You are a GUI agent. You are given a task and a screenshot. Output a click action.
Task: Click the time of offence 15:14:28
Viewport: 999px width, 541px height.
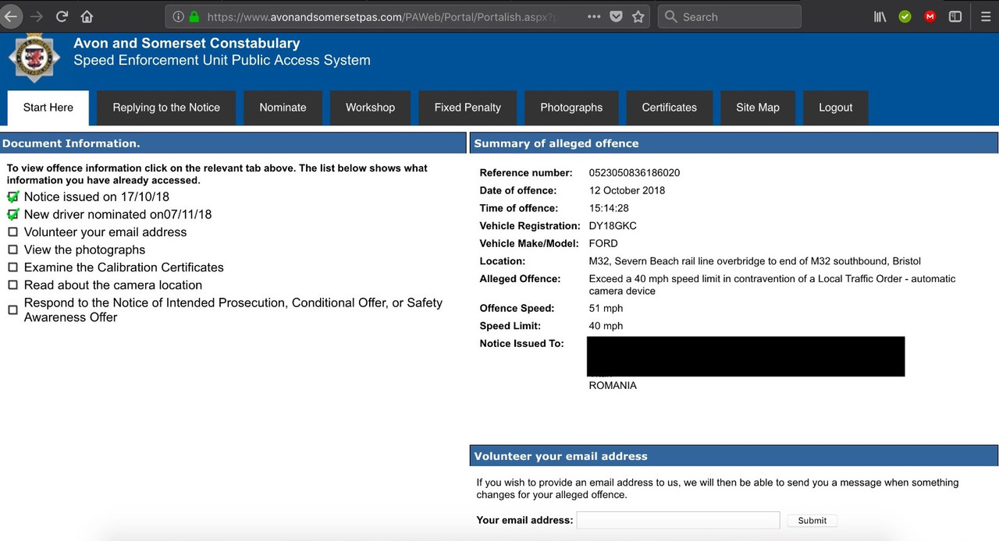pos(609,208)
